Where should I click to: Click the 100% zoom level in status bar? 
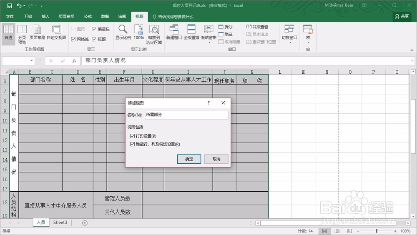click(x=405, y=231)
